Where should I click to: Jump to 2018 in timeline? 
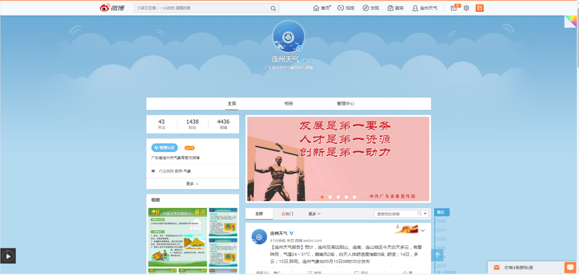coord(441,221)
